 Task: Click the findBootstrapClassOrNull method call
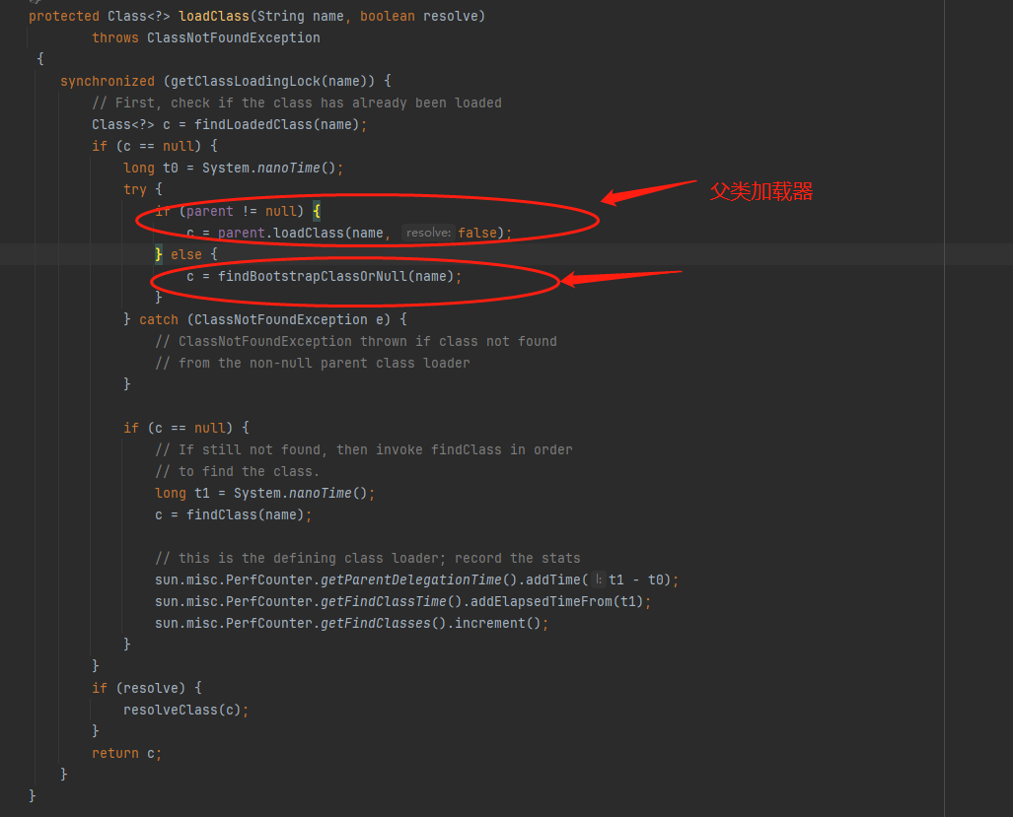(x=314, y=276)
